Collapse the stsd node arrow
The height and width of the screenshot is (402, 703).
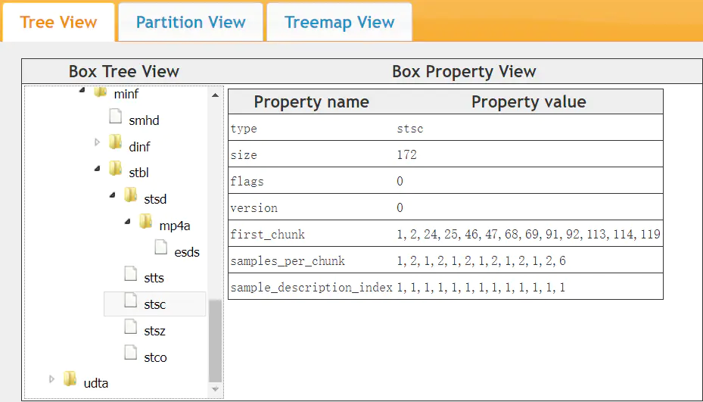pyautogui.click(x=113, y=195)
